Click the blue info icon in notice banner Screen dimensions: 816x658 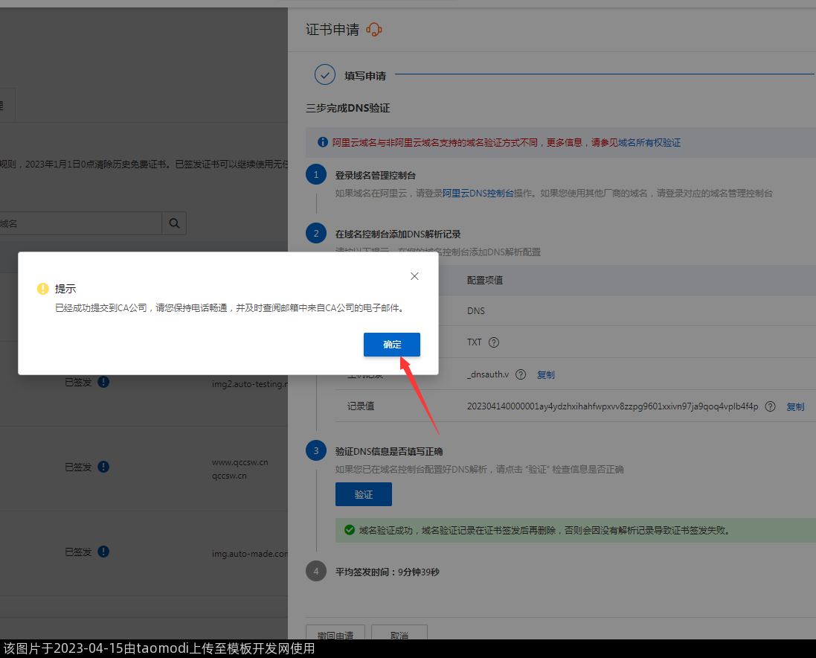[x=323, y=142]
